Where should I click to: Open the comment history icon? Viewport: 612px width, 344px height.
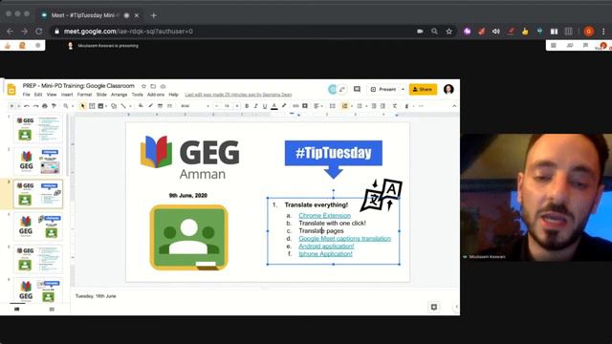click(x=357, y=89)
